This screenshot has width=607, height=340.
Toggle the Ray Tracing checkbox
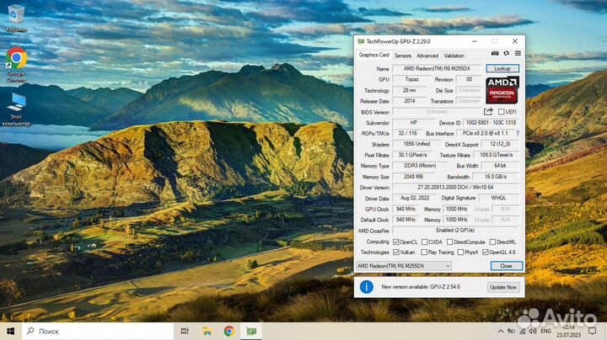[424, 252]
